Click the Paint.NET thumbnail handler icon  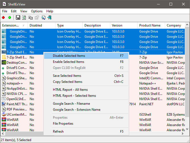[x=4, y=104]
